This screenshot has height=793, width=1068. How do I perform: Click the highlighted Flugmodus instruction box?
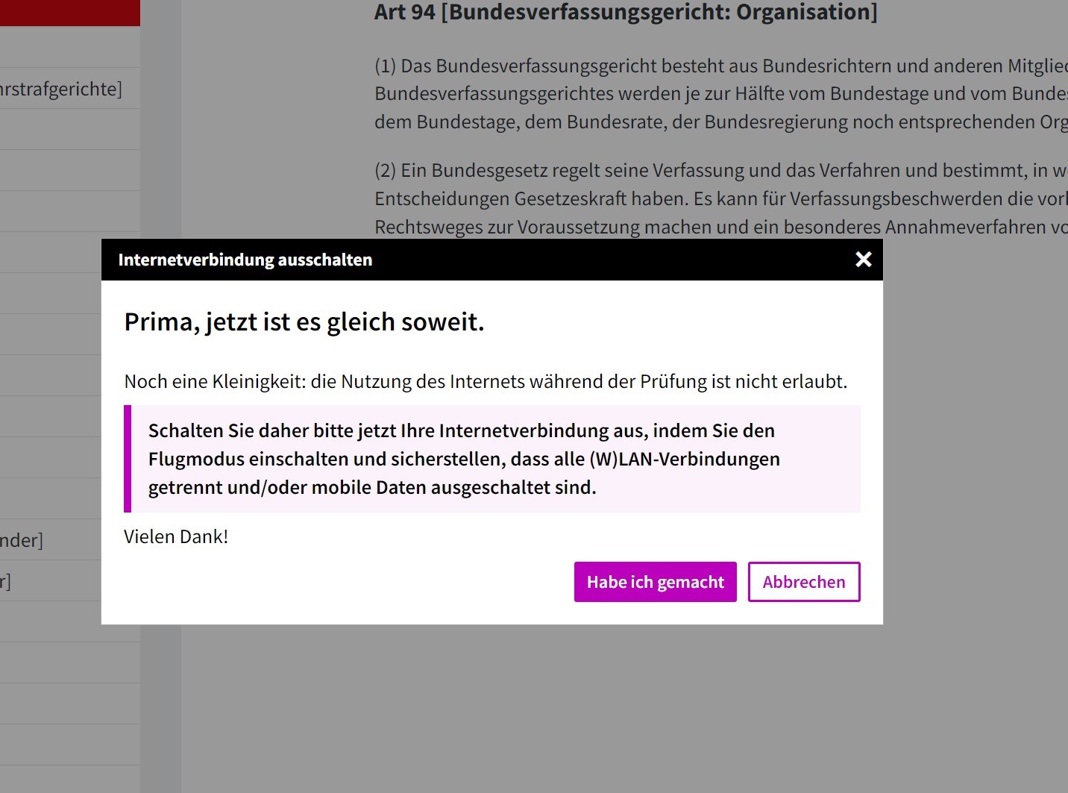(x=492, y=459)
